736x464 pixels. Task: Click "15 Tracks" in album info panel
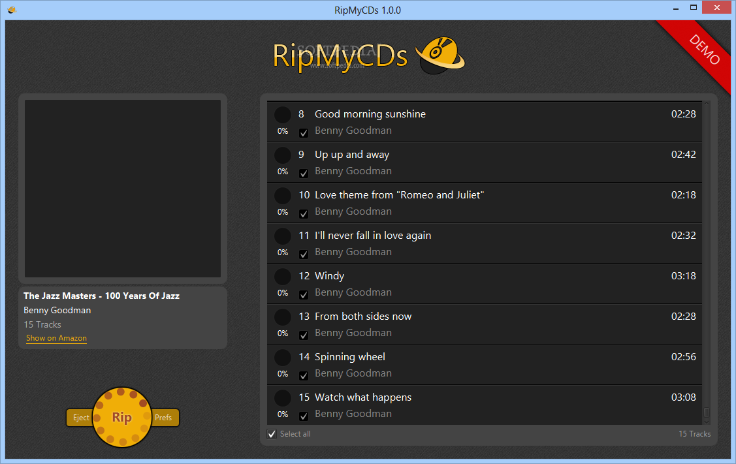[42, 324]
